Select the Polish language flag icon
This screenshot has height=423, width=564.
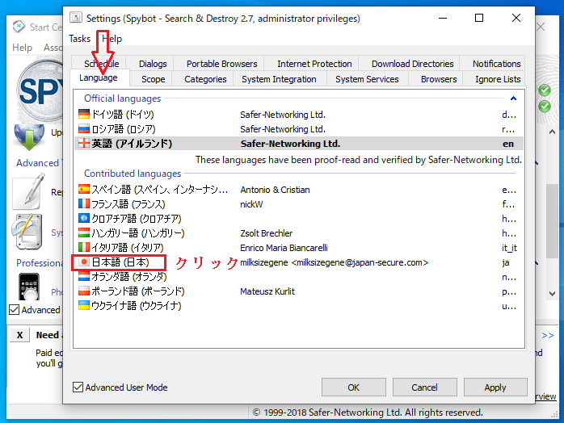click(84, 291)
